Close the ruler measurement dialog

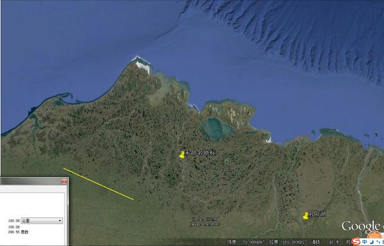pyautogui.click(x=65, y=181)
